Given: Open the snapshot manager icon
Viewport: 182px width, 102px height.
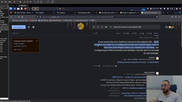Looking at the screenshot, I should coord(31,2).
